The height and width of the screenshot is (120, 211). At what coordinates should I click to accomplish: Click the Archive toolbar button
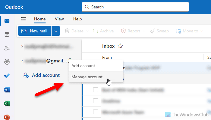click(103, 31)
